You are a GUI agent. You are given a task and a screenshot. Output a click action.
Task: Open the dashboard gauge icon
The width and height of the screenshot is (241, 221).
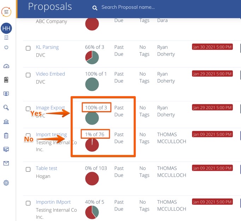6,66
